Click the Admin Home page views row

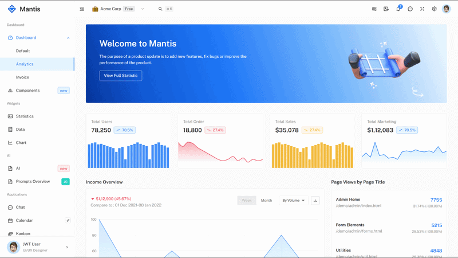[389, 202]
